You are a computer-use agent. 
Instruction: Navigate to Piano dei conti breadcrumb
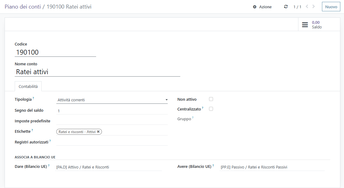coord(23,7)
